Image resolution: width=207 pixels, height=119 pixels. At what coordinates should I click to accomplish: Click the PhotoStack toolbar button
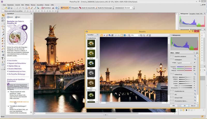47,8
